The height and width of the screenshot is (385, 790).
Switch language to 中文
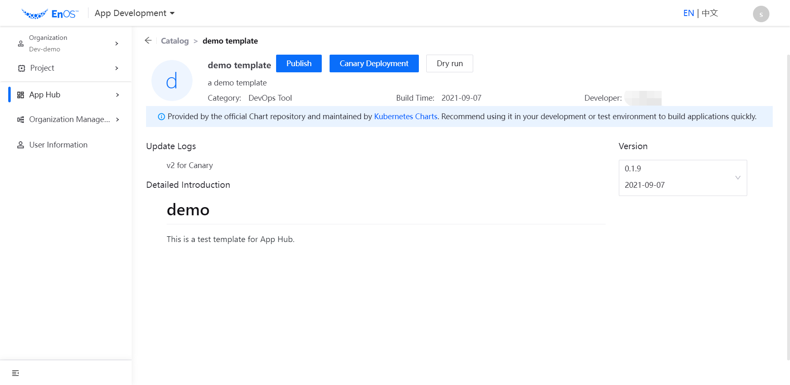pos(709,13)
